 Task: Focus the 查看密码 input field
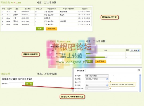[x=16, y=84]
